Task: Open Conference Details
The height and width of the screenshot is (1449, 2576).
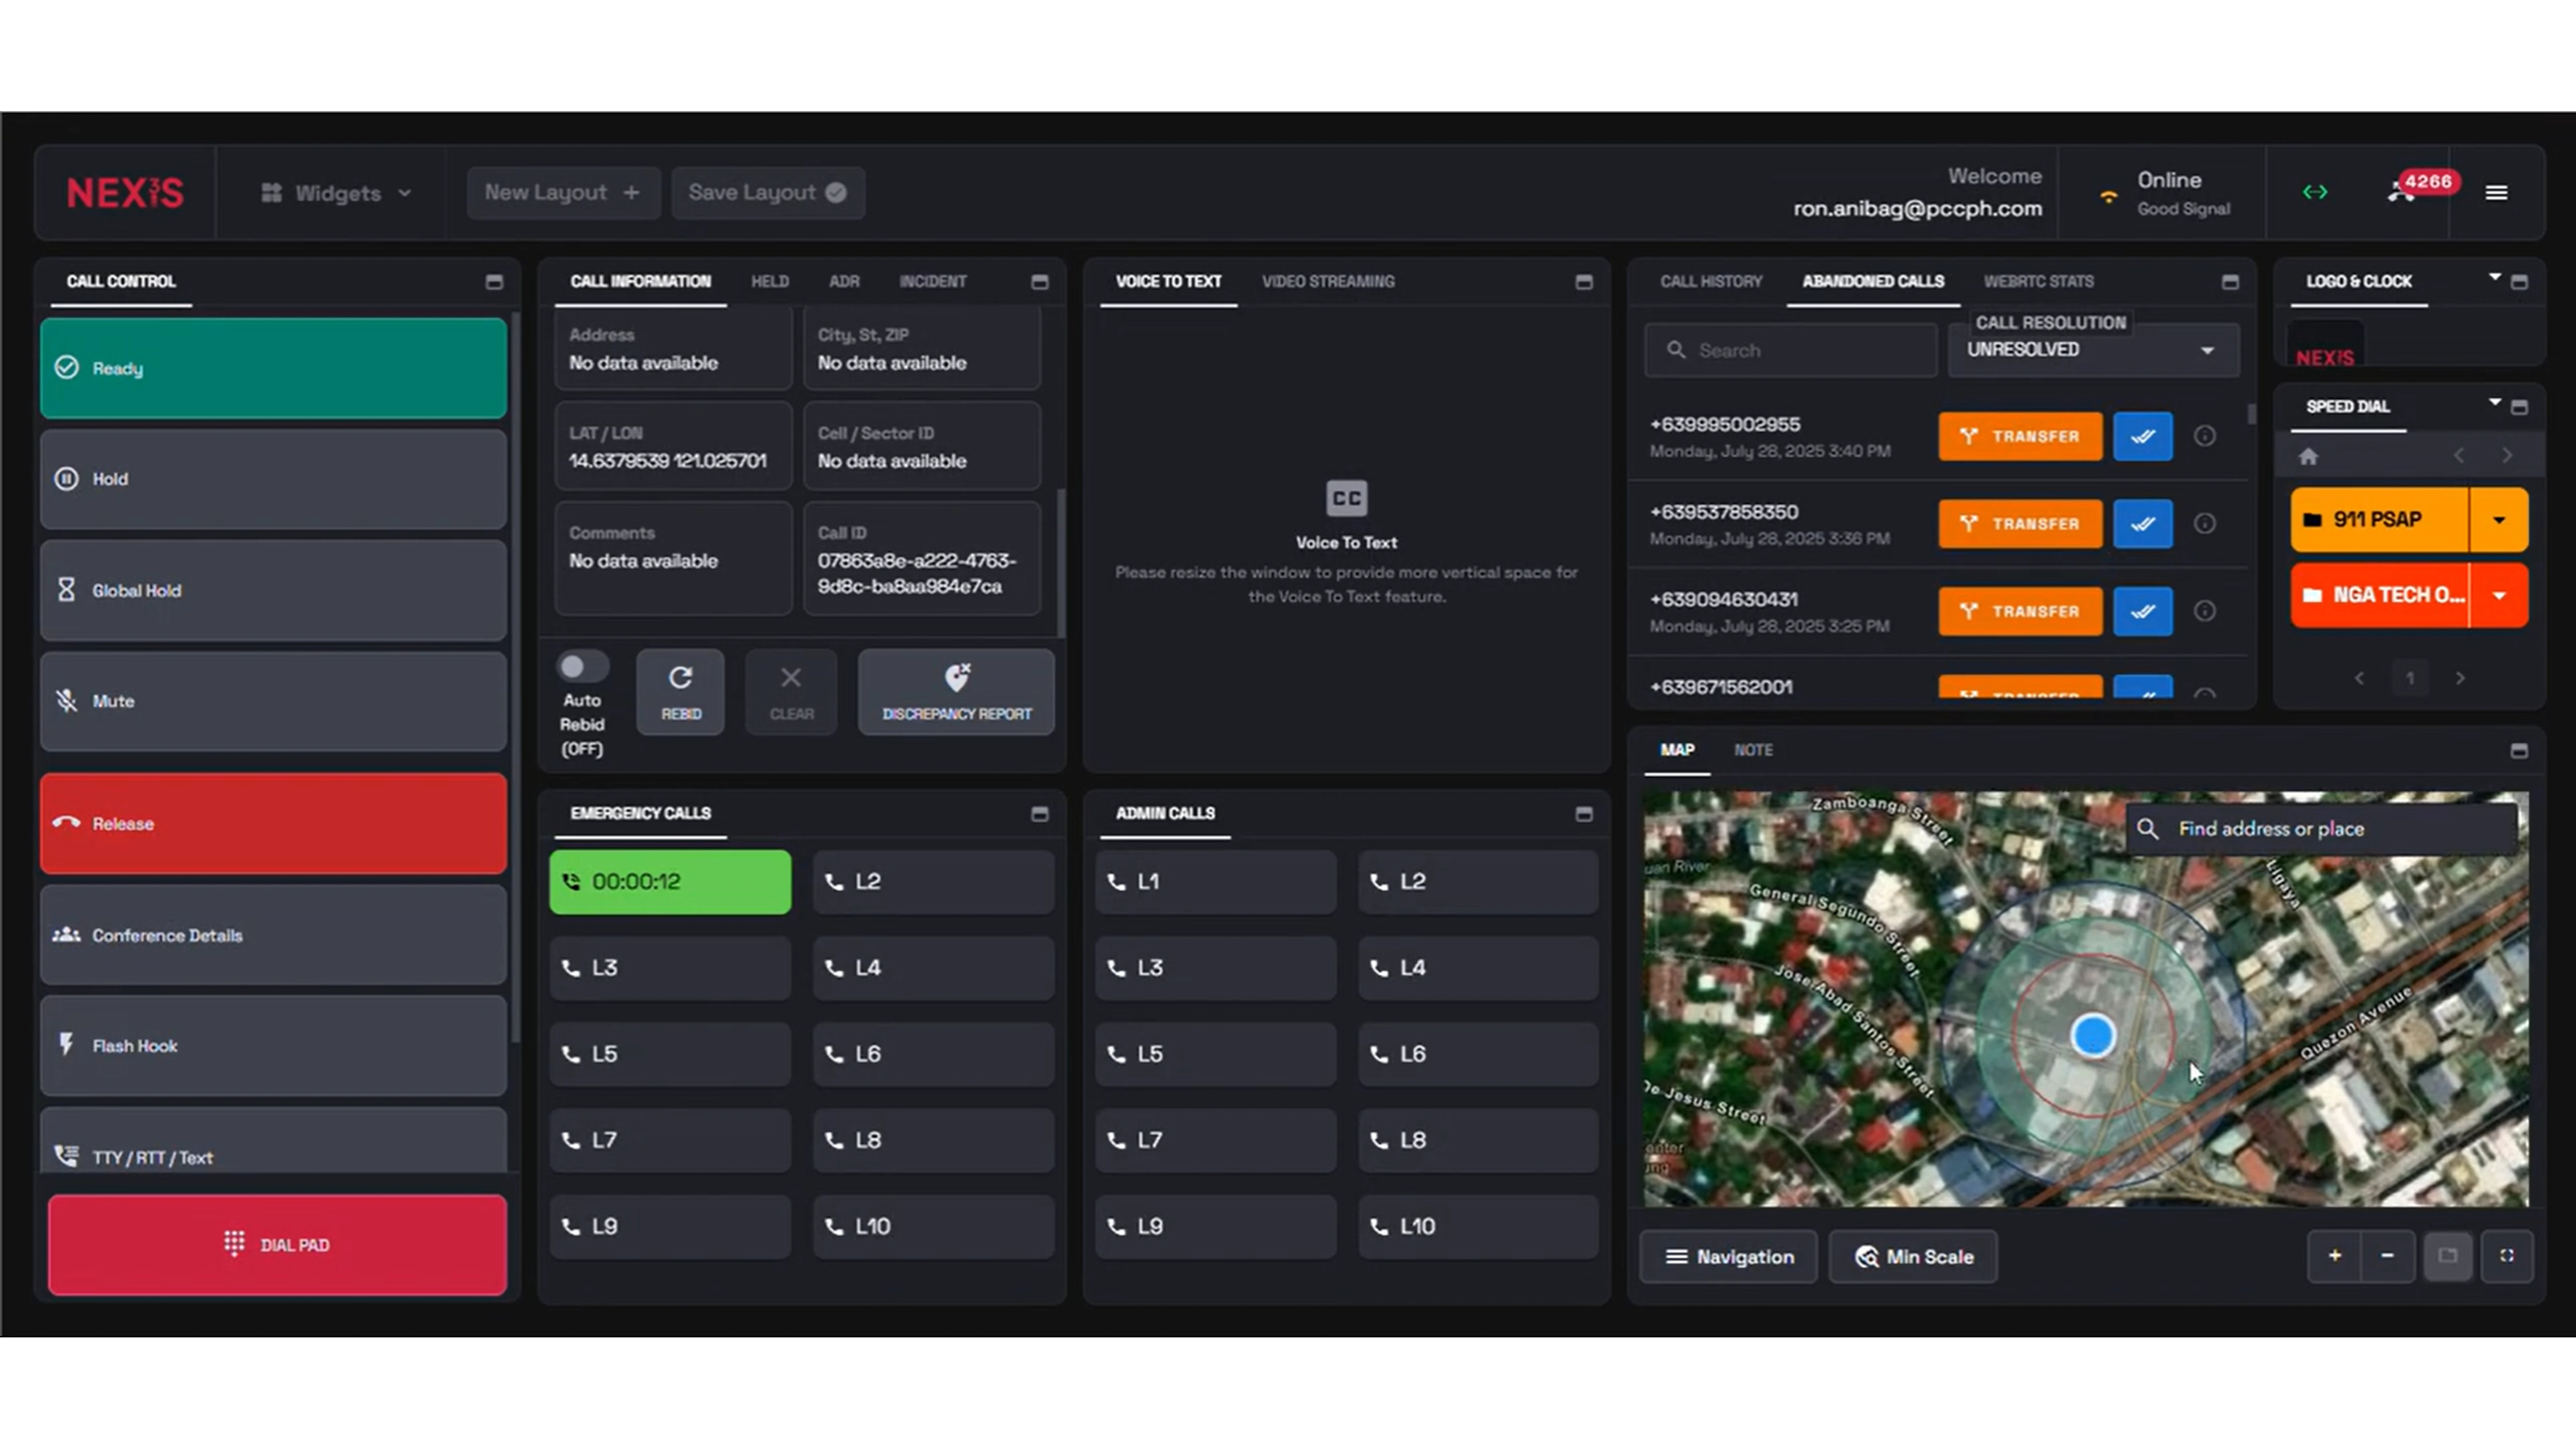Action: (273, 935)
